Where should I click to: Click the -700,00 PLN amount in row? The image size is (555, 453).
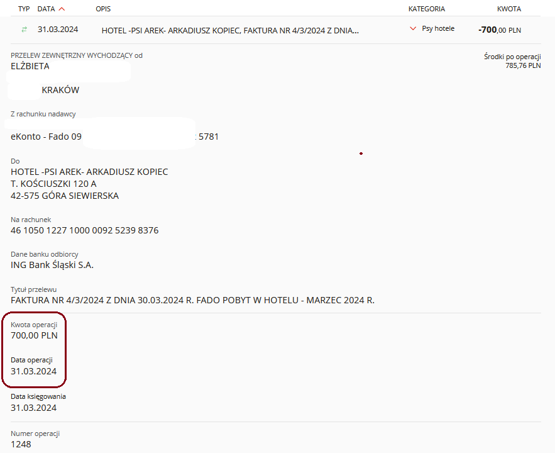(x=499, y=30)
